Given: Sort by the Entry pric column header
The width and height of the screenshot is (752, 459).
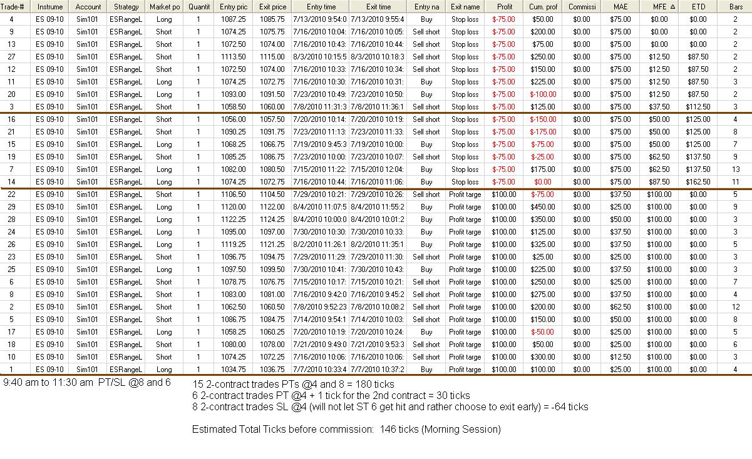Looking at the screenshot, I should coord(234,7).
